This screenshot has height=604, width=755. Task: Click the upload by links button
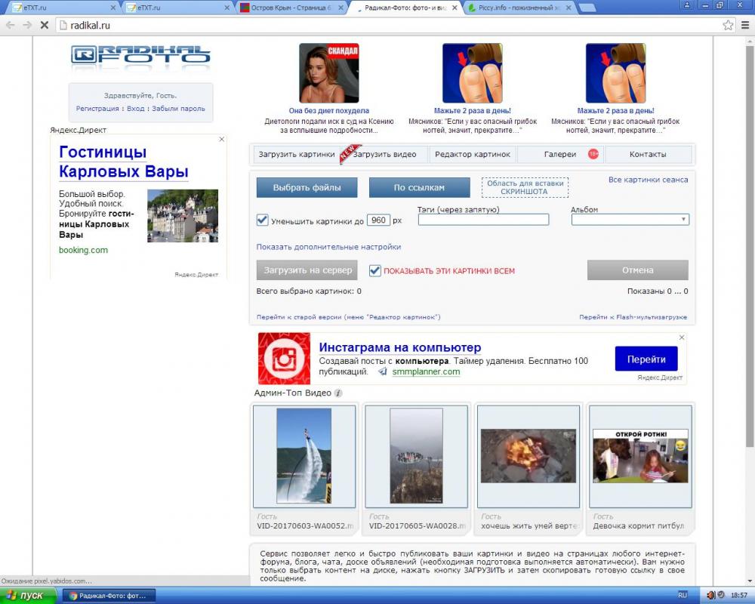tap(419, 187)
